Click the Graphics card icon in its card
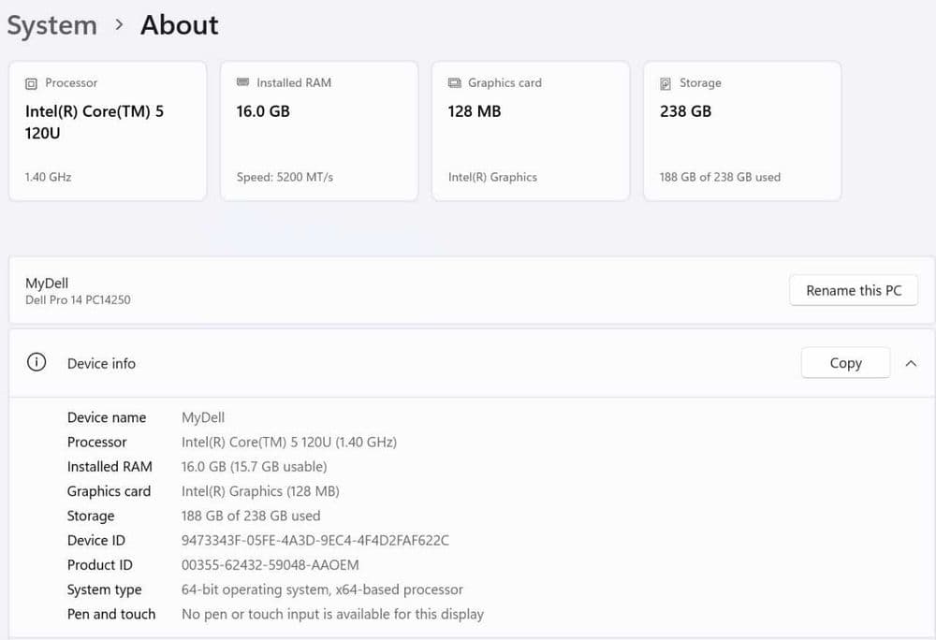The width and height of the screenshot is (936, 640). coord(455,83)
